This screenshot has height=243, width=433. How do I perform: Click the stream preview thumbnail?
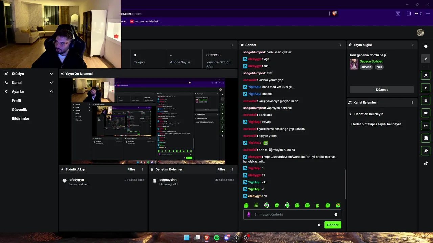point(148,121)
